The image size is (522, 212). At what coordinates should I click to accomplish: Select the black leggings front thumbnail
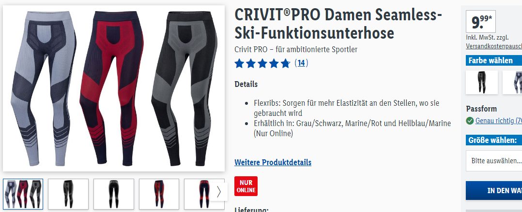tap(68, 194)
